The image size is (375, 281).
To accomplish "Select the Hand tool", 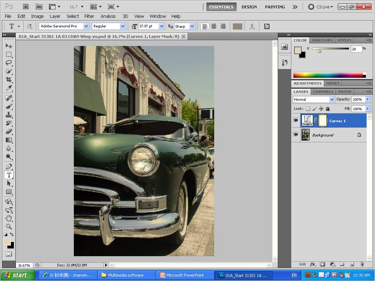I will click(x=9, y=218).
